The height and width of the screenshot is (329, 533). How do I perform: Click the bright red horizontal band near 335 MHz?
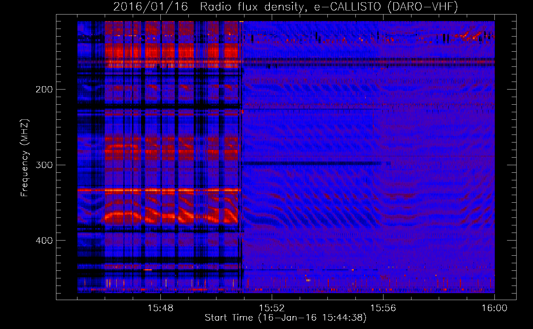159,190
